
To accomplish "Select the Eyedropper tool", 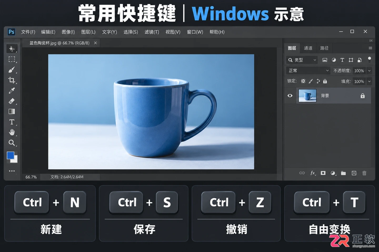I will [x=12, y=91].
